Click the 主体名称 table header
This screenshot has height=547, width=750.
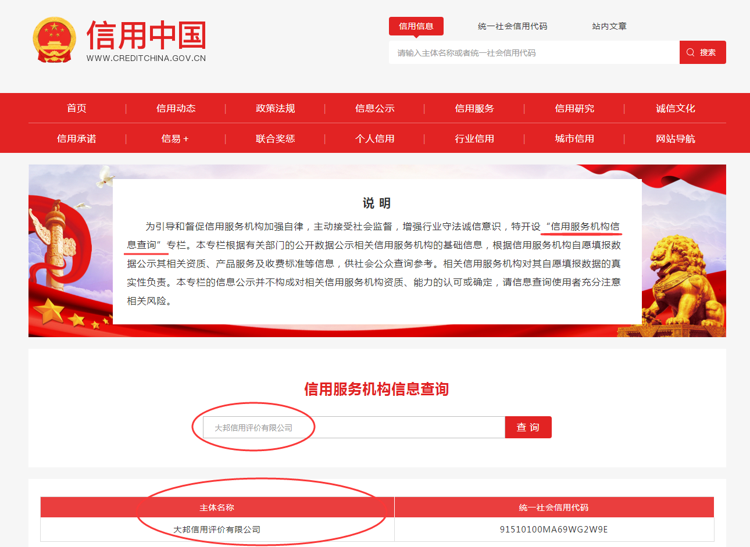tap(217, 507)
